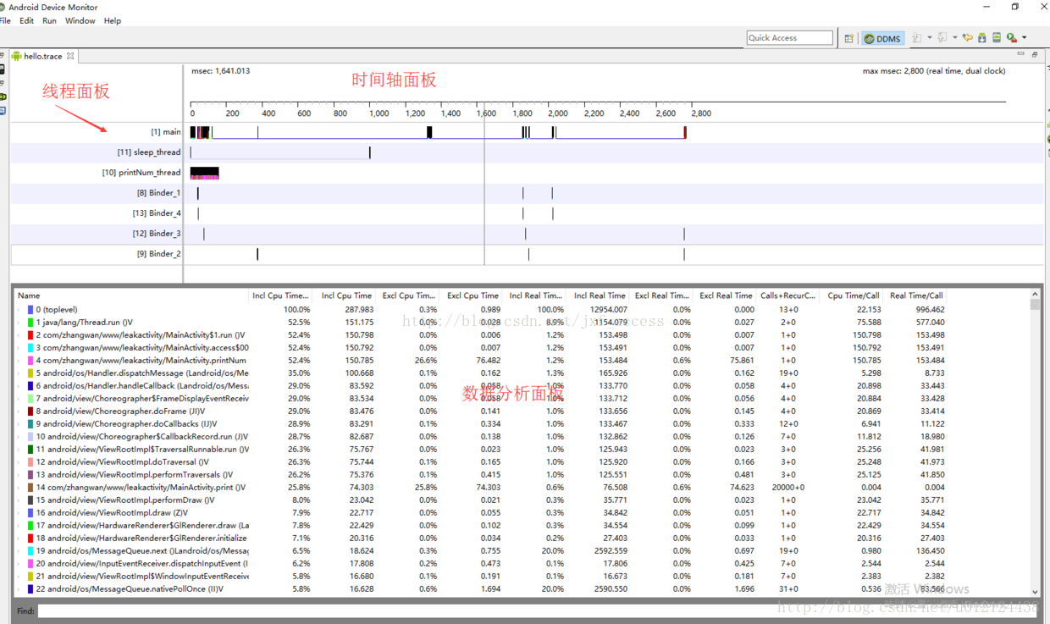Expand the 0 (toplevel) row
Image resolution: width=1050 pixels, height=624 pixels.
coord(19,310)
